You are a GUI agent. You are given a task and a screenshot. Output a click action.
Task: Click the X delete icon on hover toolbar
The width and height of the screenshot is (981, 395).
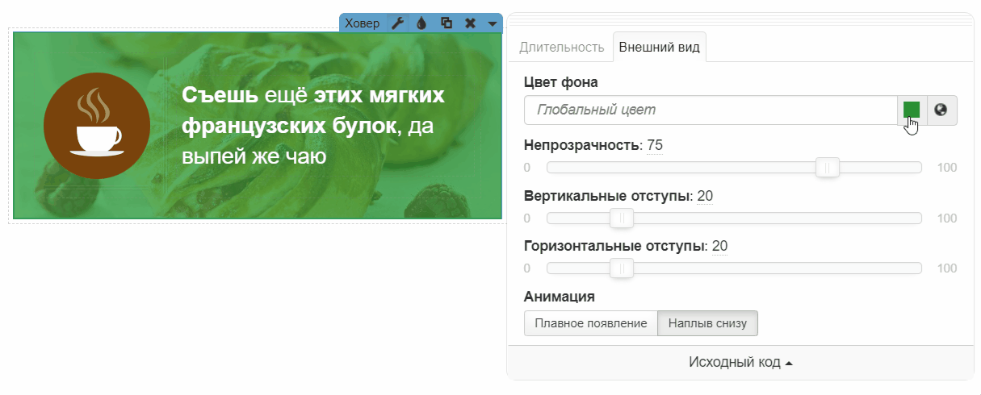[470, 23]
